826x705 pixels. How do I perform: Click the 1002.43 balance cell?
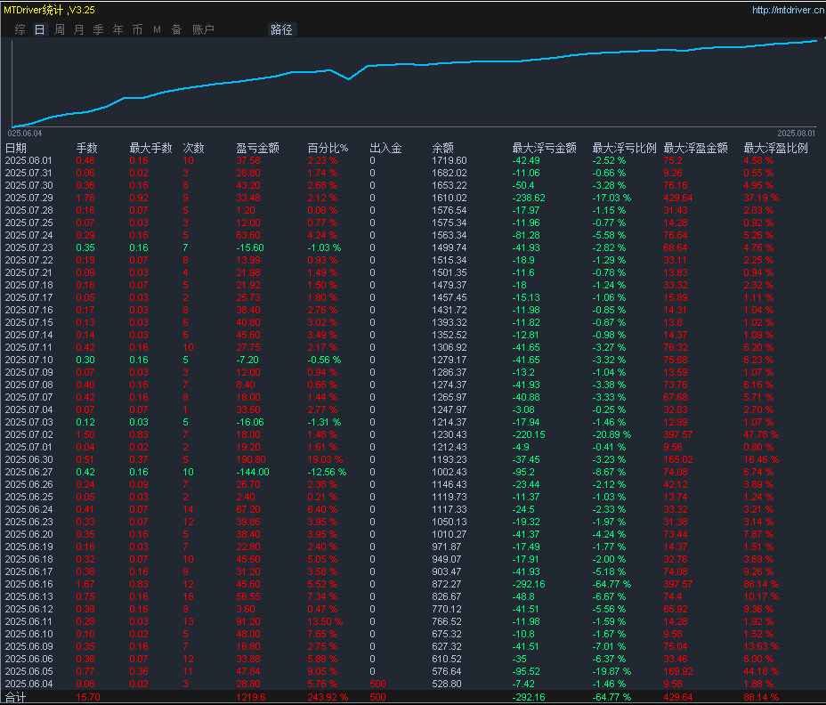click(449, 472)
